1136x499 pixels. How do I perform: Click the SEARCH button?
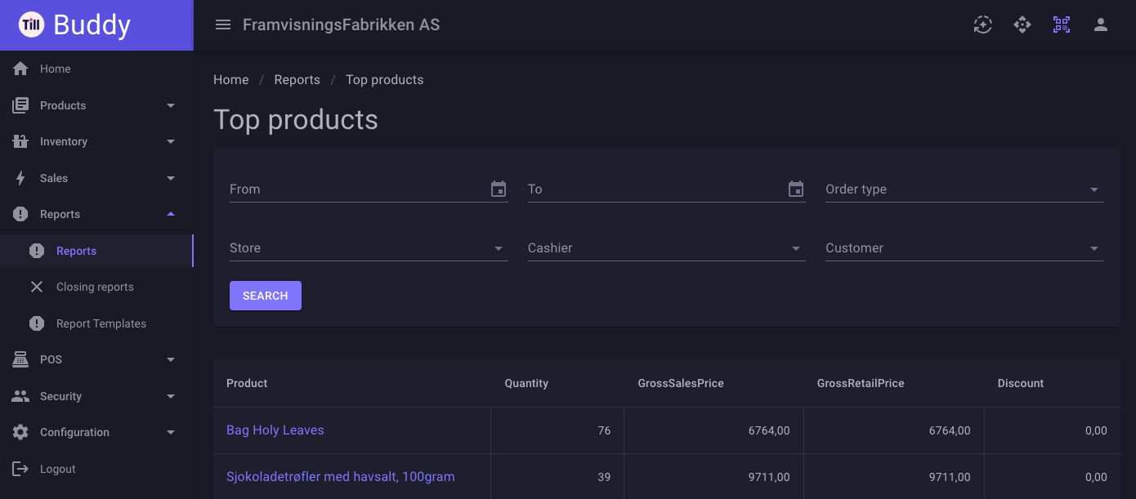coord(266,296)
